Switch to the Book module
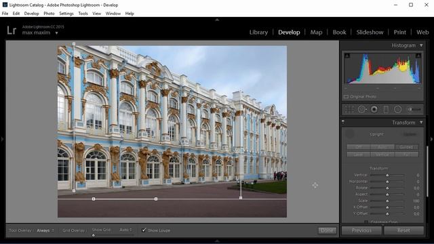Screen dimensions: 434x244 (x=339, y=33)
